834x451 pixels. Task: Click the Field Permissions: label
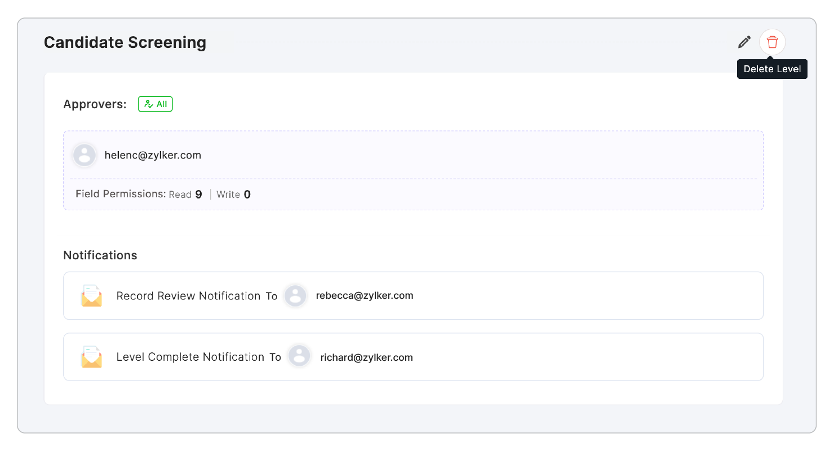click(121, 194)
